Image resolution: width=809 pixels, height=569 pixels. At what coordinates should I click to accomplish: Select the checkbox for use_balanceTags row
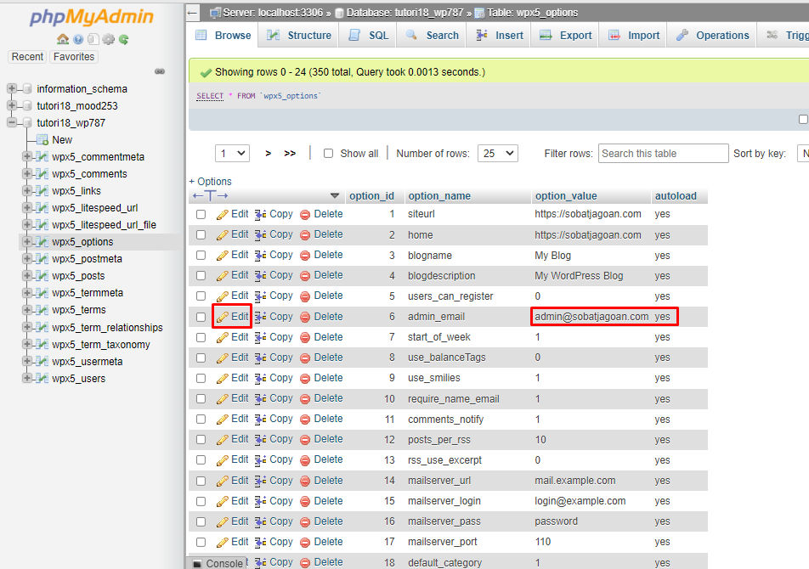click(201, 358)
